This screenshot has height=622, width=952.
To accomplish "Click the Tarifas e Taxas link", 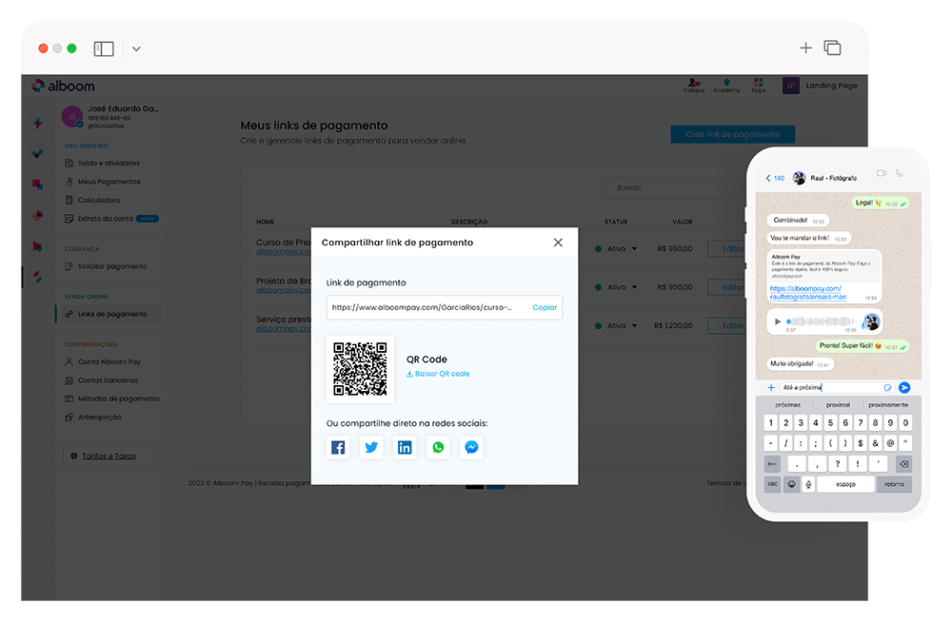I will (109, 457).
